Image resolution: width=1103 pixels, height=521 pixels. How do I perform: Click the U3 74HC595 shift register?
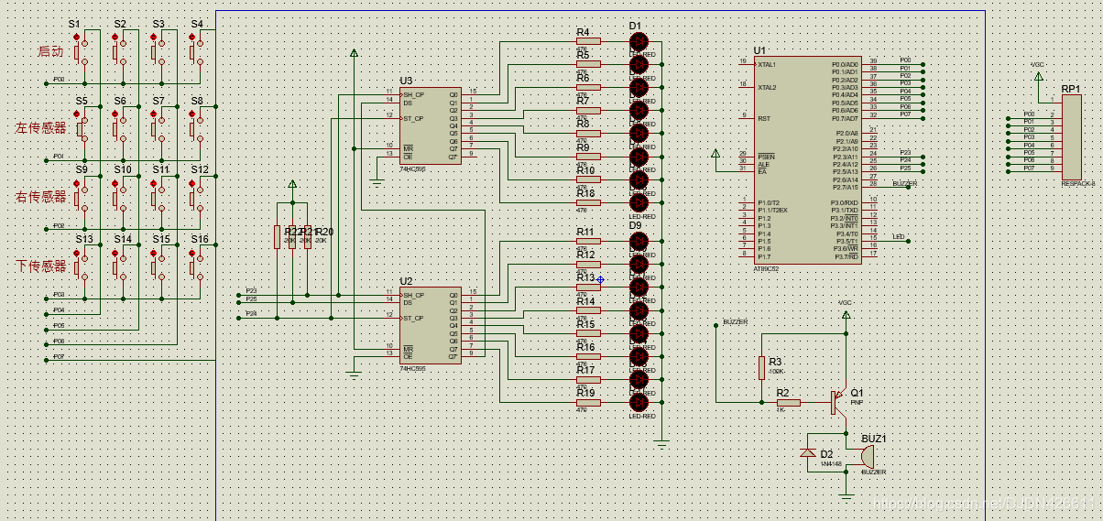pos(430,125)
